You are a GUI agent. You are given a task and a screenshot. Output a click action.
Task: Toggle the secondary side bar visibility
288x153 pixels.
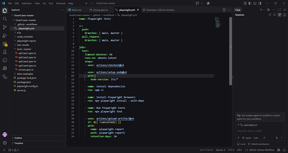[x=260, y=3]
